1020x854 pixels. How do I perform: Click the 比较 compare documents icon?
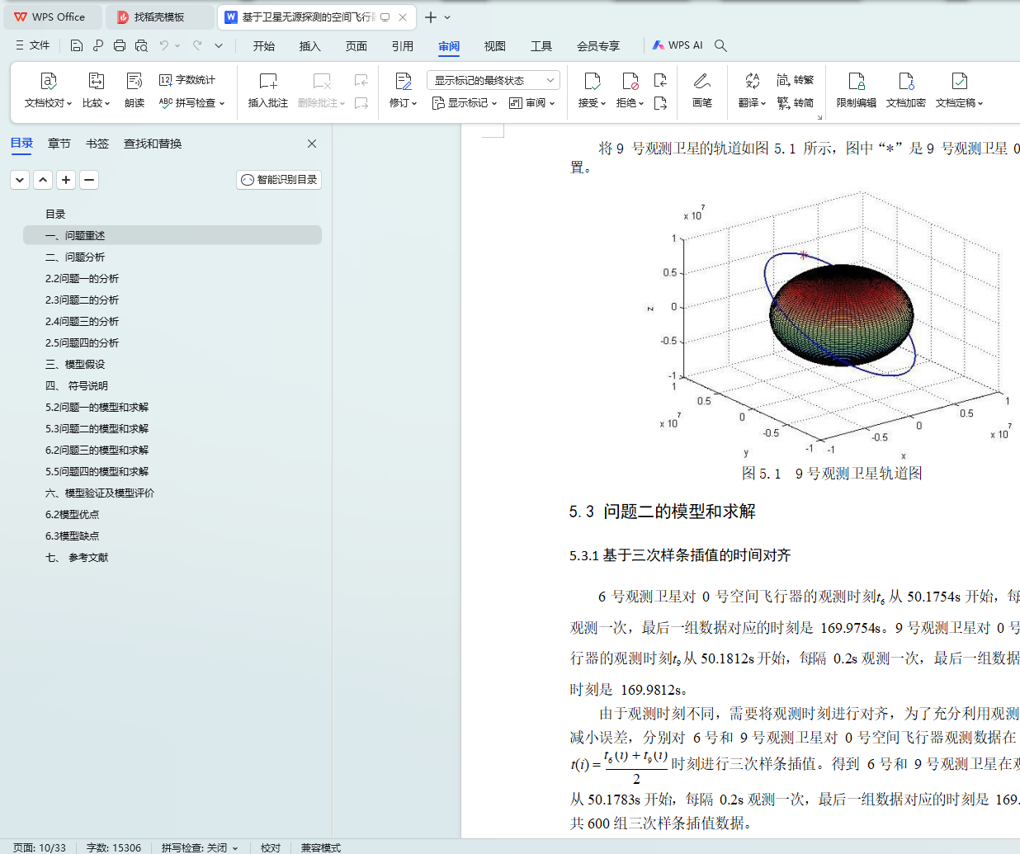point(96,81)
